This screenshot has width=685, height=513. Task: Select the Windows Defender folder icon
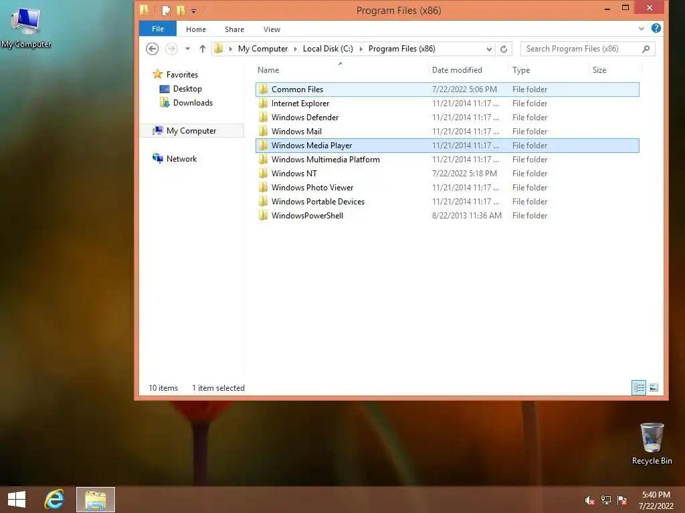[263, 117]
